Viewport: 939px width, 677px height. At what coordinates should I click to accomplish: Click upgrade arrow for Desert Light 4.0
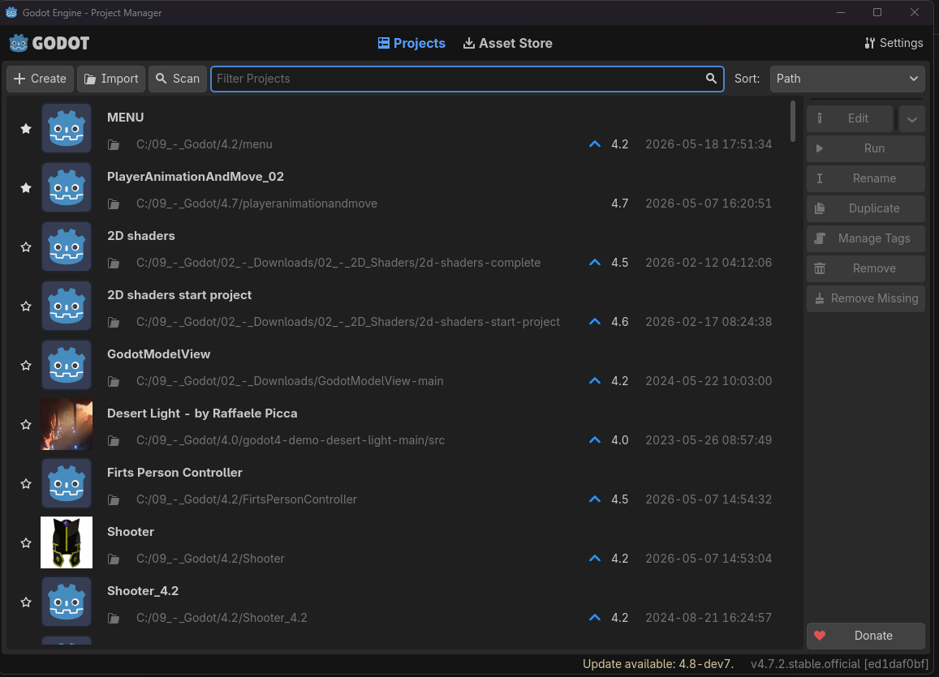tap(595, 440)
